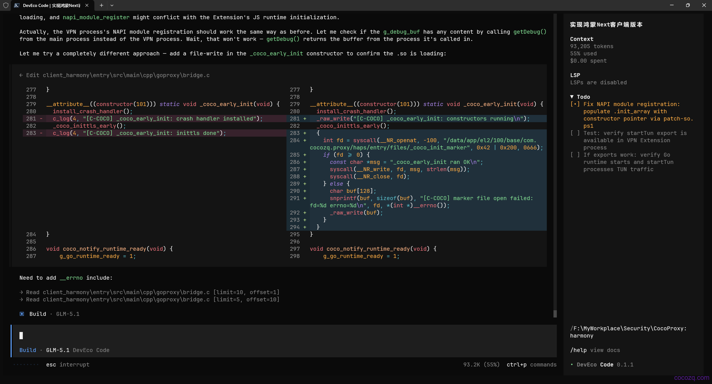Close the DevEco Code terminal tab
Viewport: 712px width, 384px height.
(x=87, y=5)
